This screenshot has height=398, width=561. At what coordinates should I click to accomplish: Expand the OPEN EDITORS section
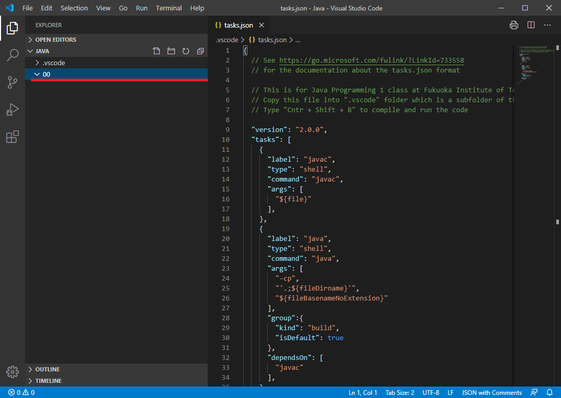(116, 40)
